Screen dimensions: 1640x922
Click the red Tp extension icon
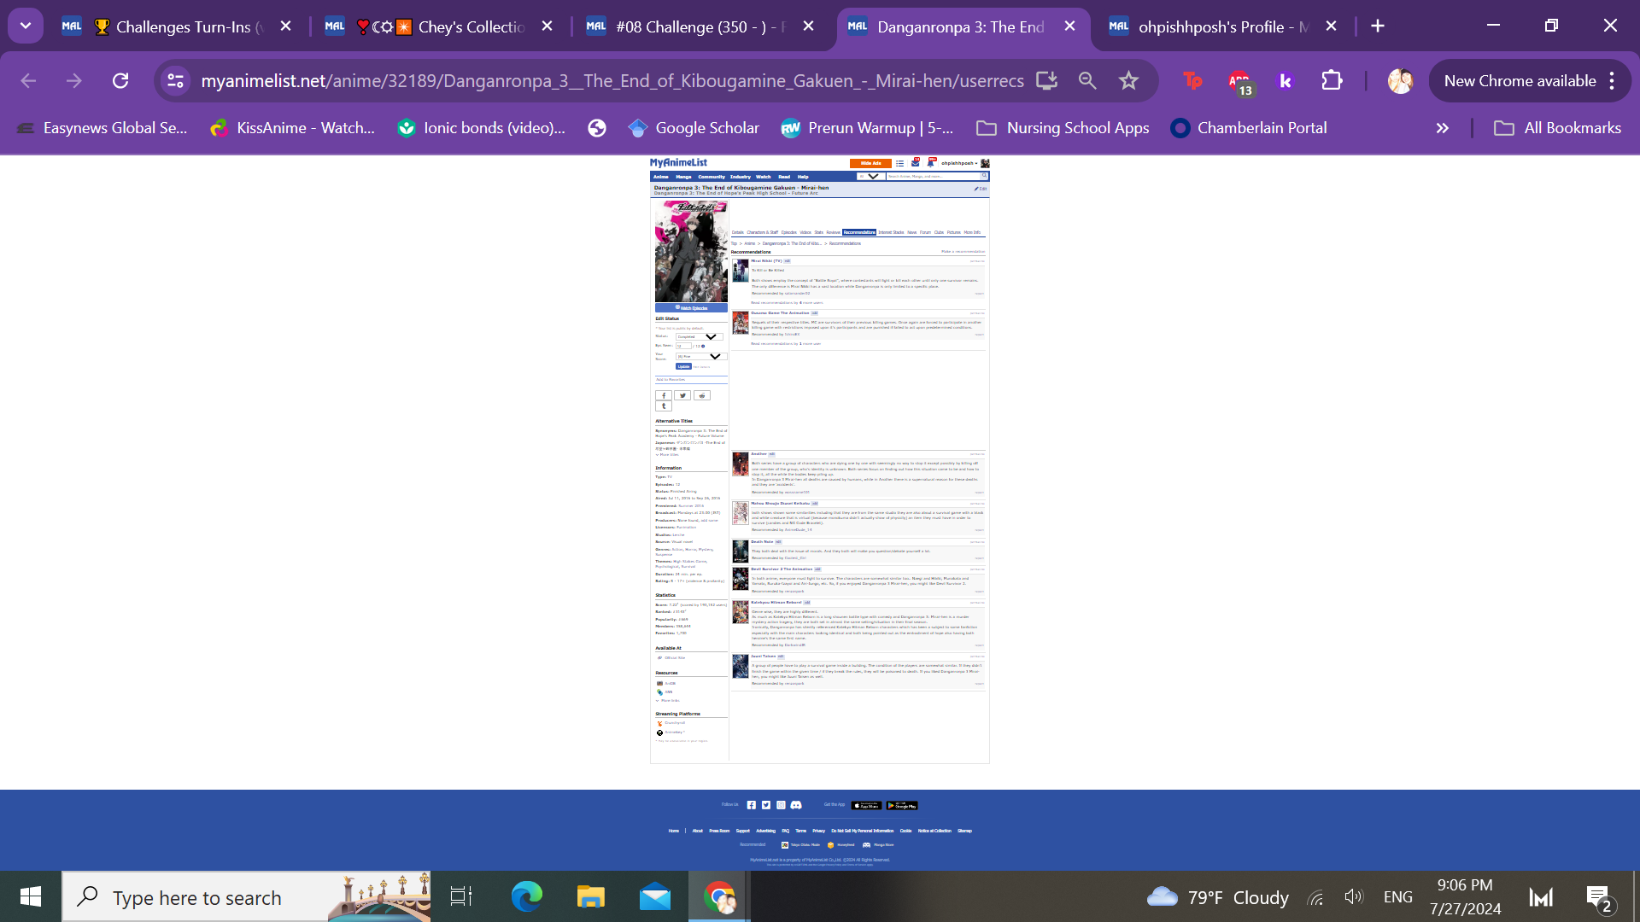[1193, 80]
